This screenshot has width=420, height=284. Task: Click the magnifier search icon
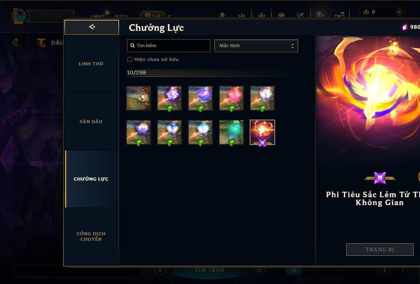[132, 46]
